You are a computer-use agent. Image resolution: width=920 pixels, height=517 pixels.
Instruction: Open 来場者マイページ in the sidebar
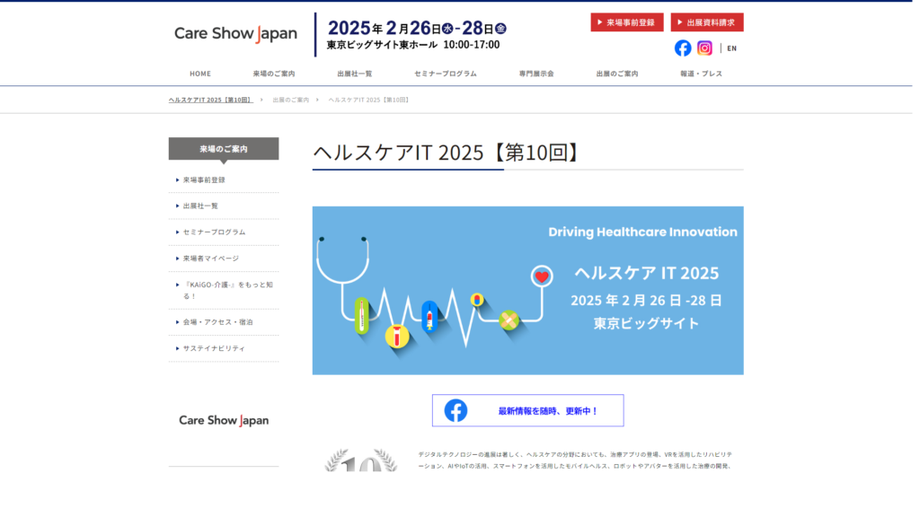[212, 260]
